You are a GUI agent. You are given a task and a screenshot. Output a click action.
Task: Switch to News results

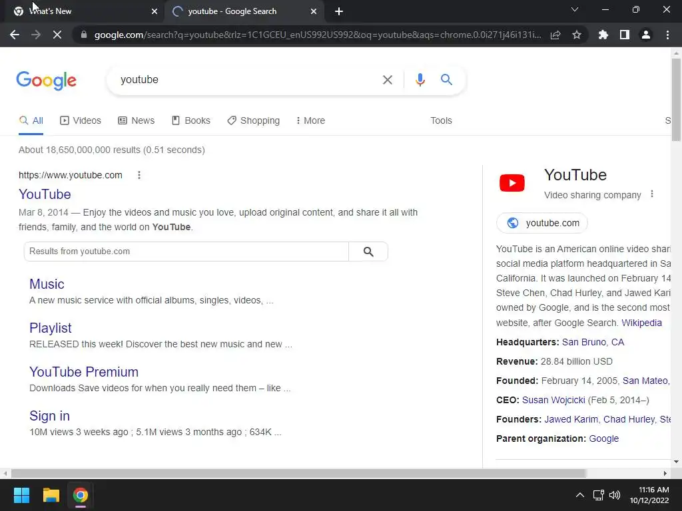point(136,121)
